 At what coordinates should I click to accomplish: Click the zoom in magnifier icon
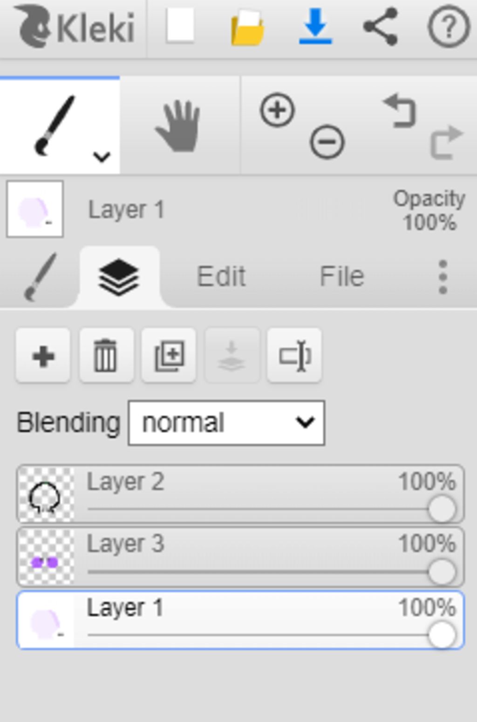pos(277,110)
